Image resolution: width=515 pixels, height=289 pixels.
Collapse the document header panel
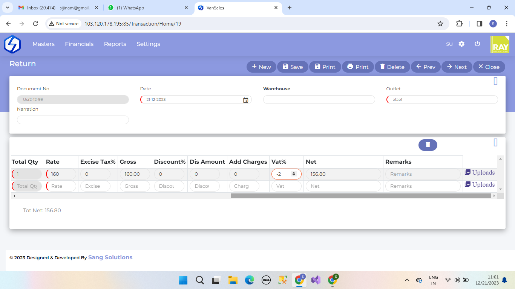[x=495, y=81]
